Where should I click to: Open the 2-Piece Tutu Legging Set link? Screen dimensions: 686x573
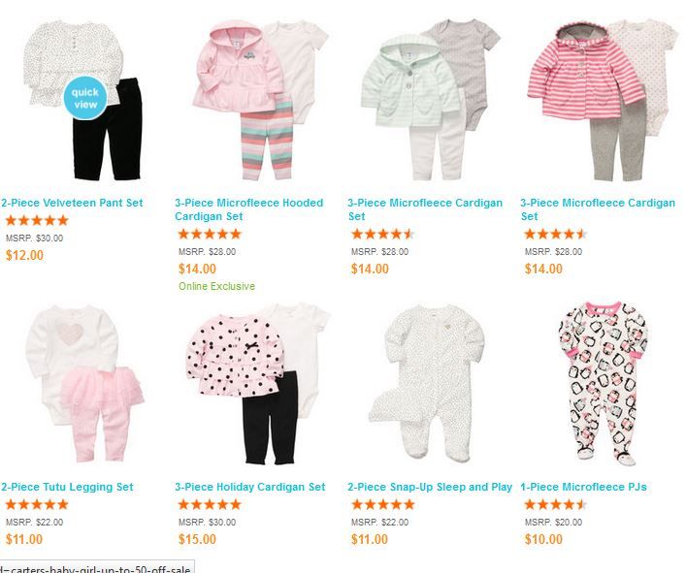[x=67, y=487]
